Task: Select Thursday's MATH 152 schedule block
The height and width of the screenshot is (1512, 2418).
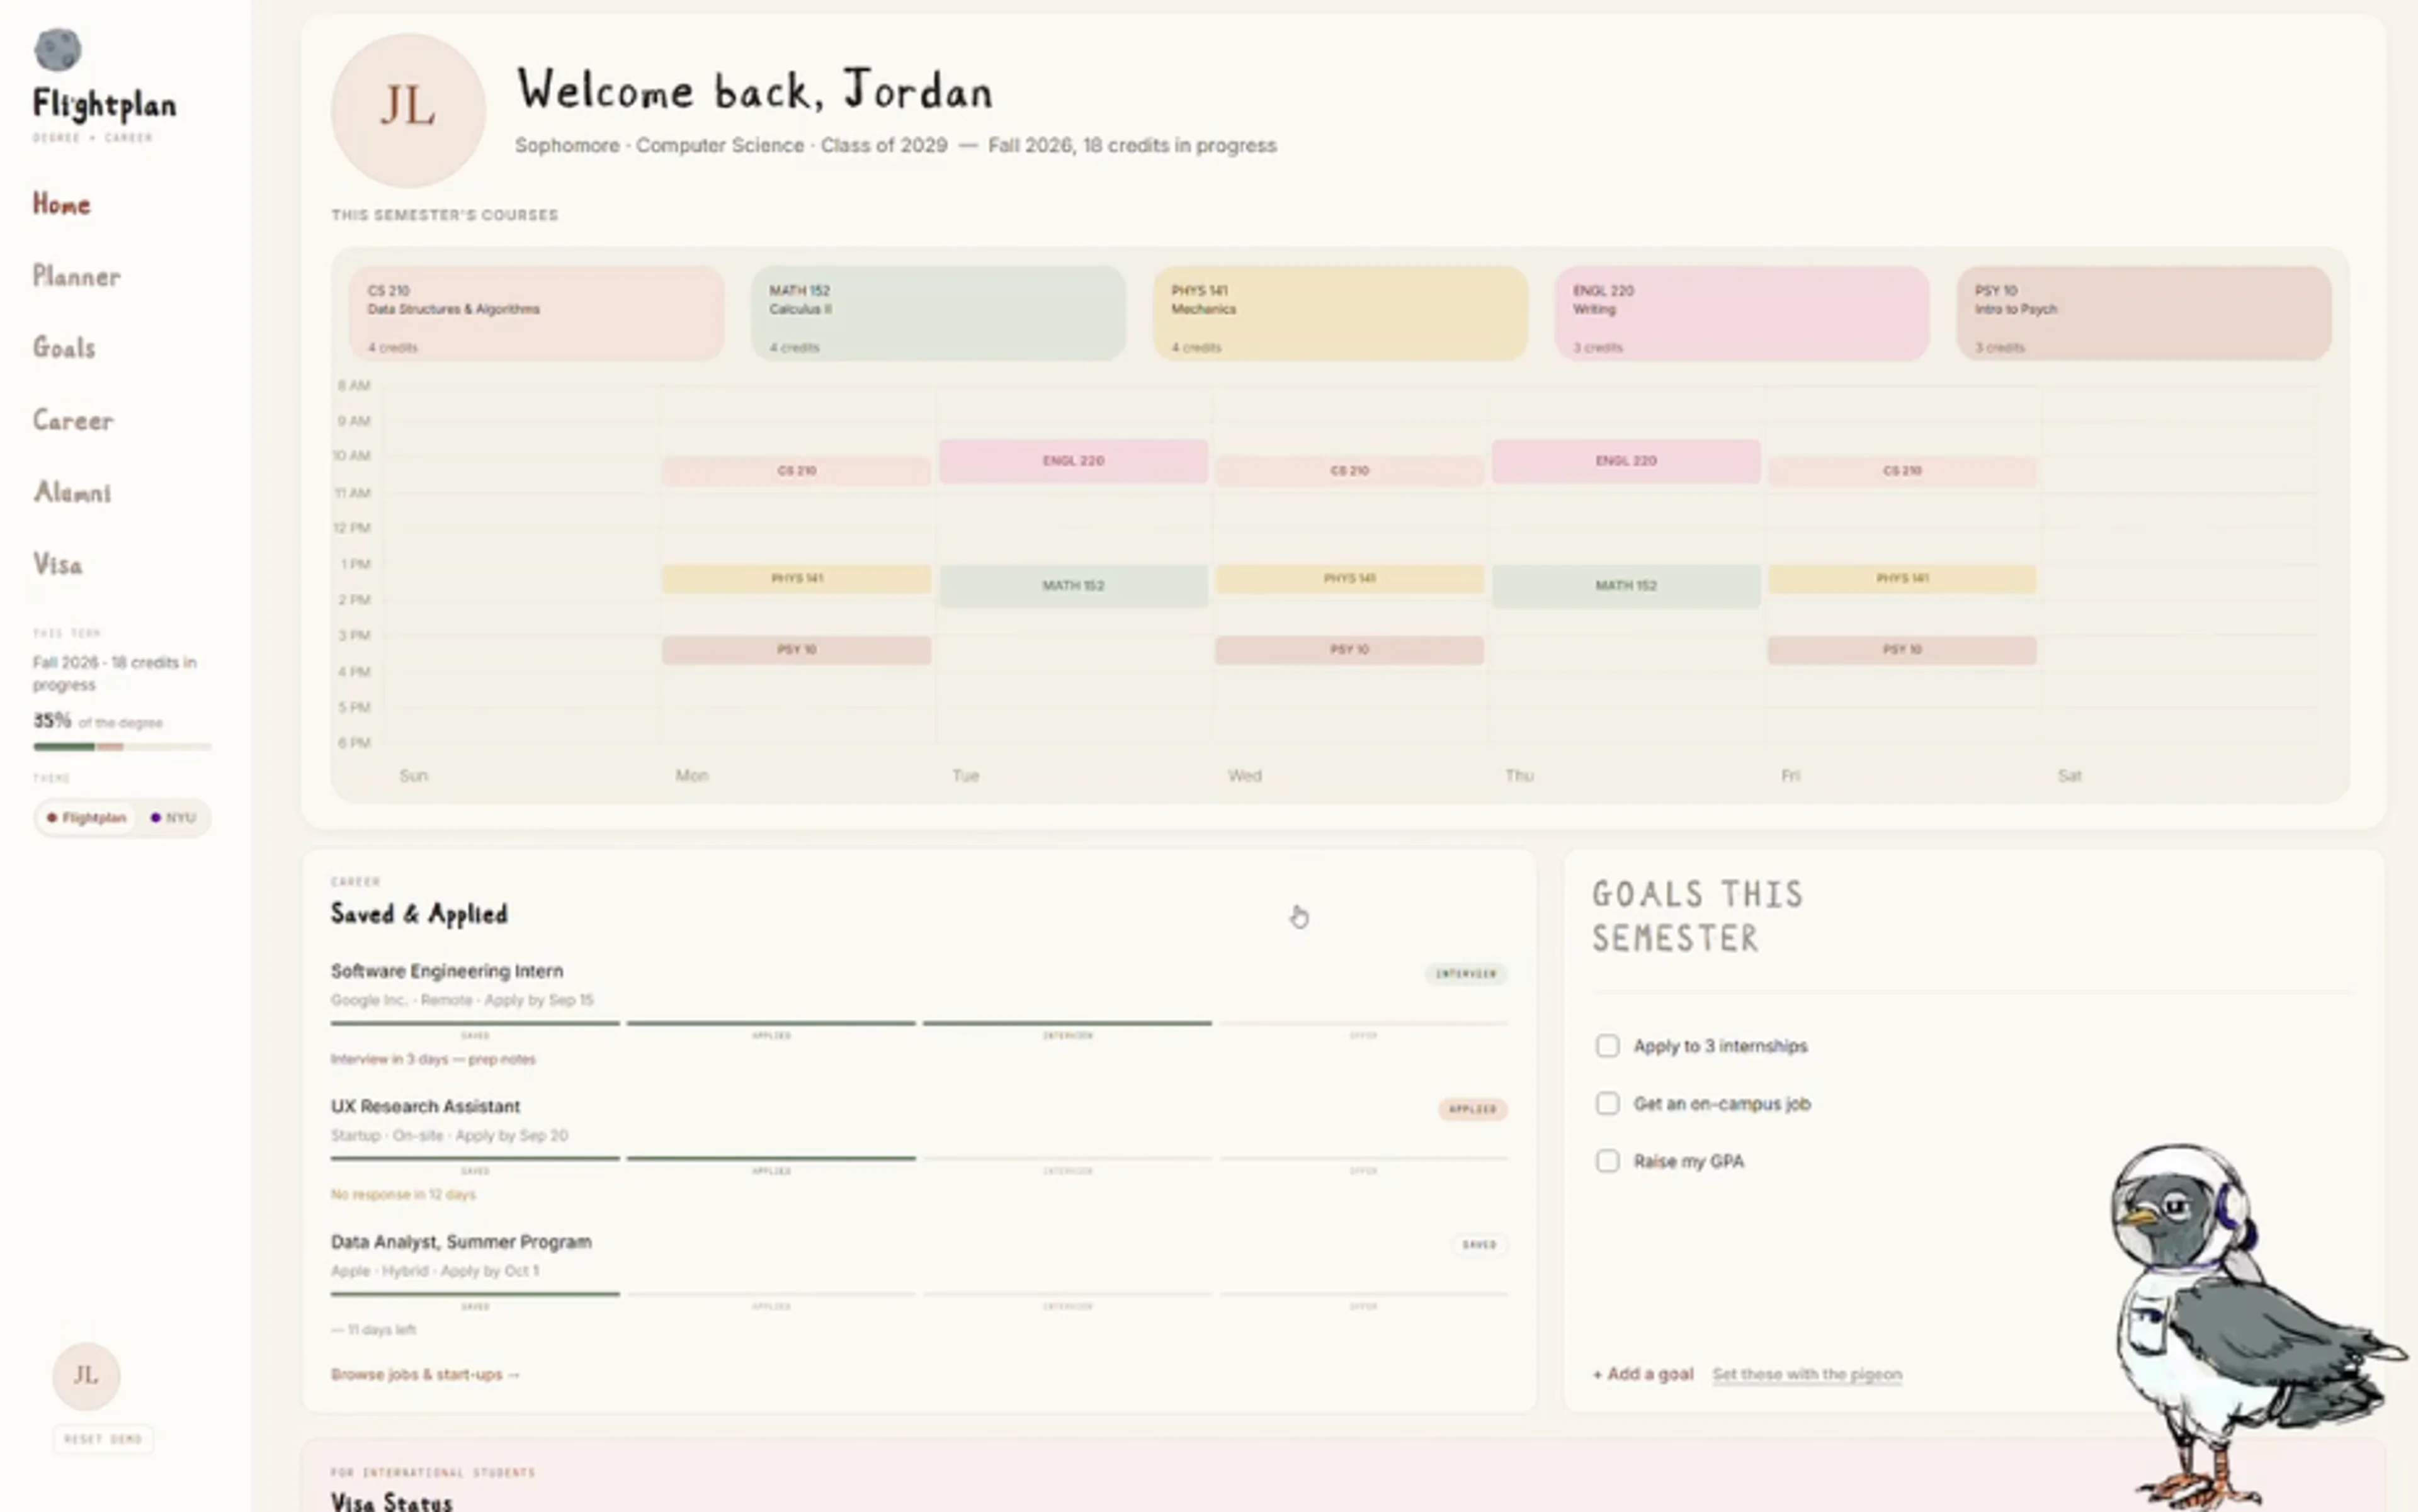Action: (x=1626, y=586)
